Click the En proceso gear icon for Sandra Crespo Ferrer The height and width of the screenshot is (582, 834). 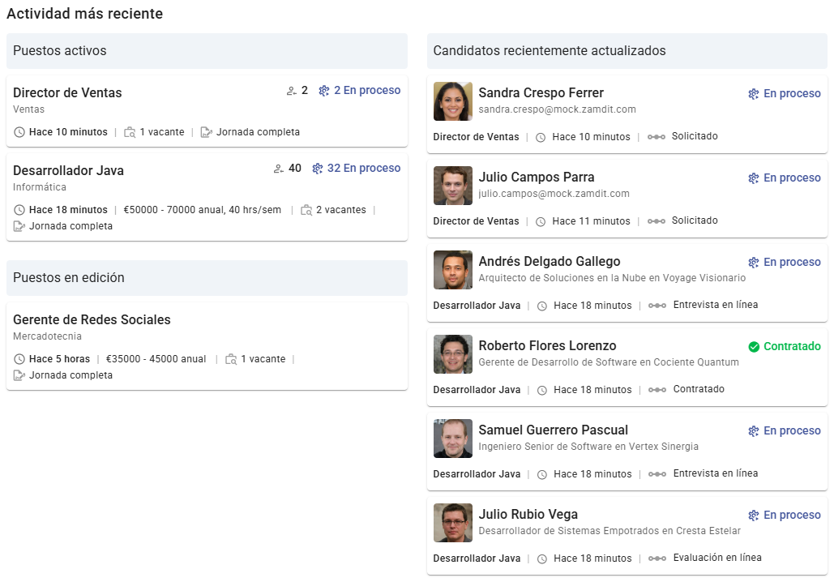(753, 93)
